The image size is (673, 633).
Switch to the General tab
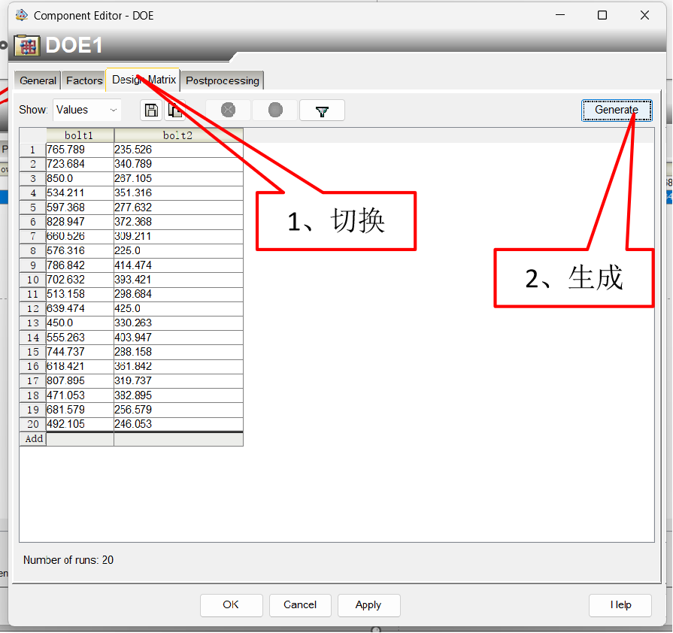coord(38,80)
